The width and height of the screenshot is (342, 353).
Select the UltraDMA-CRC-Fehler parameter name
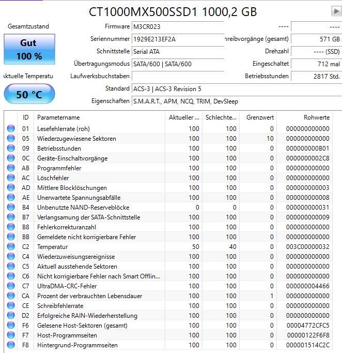pos(67,286)
